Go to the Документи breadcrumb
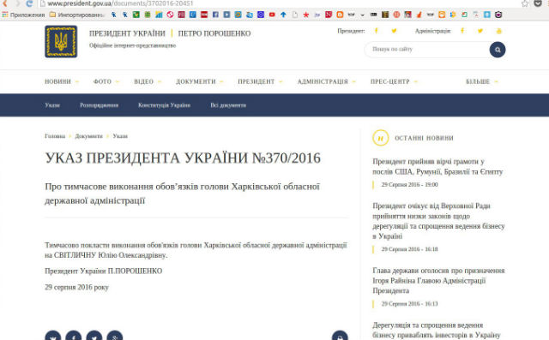 pos(89,136)
